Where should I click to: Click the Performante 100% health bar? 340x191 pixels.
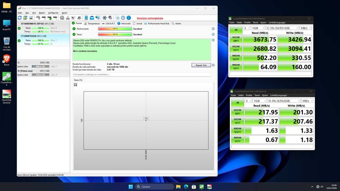(115, 29)
